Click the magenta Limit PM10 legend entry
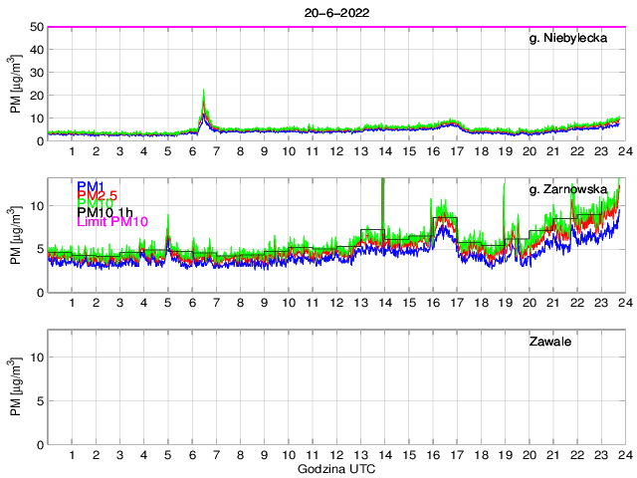 (x=111, y=222)
